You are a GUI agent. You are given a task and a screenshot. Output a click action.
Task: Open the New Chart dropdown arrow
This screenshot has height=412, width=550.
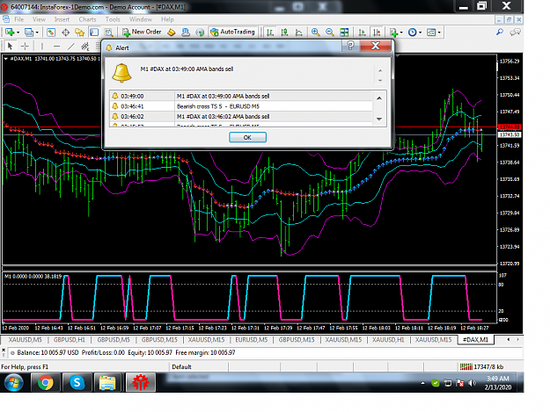18,33
